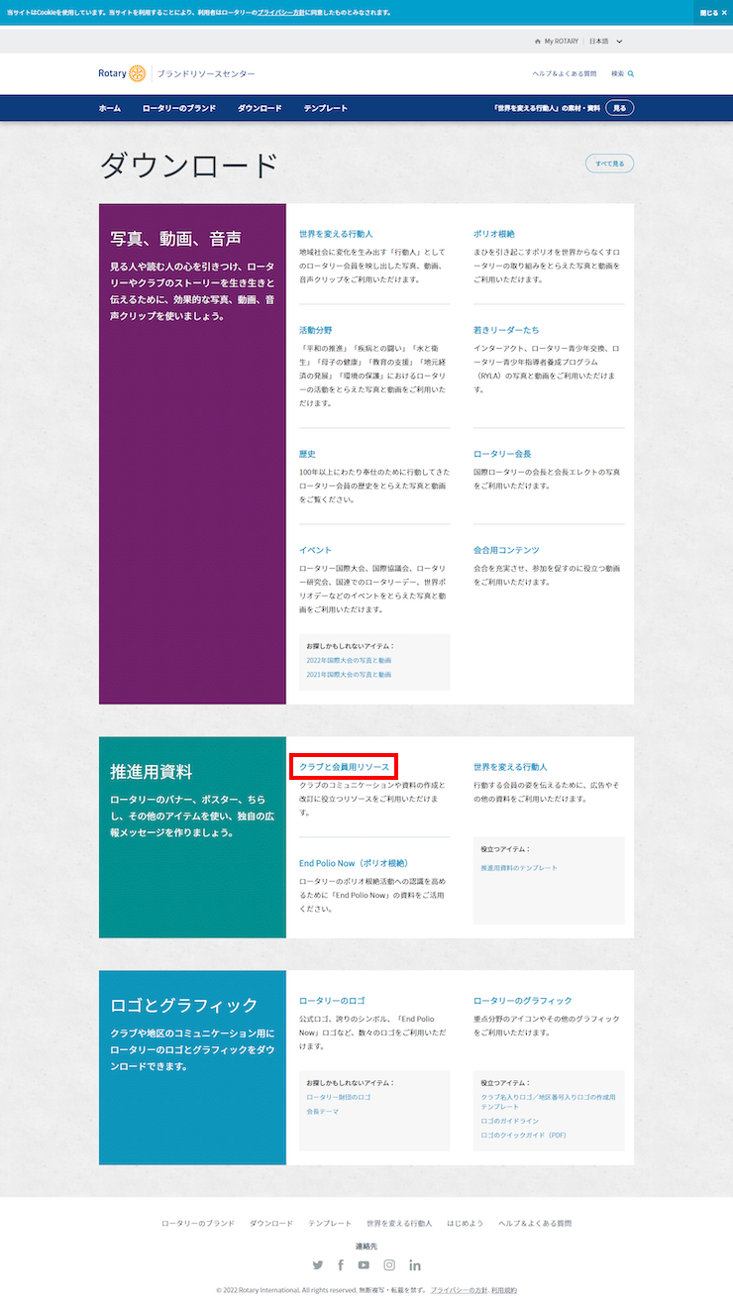Open the Instagram icon in footer
Screen dimensions: 733x1304
[x=389, y=1265]
